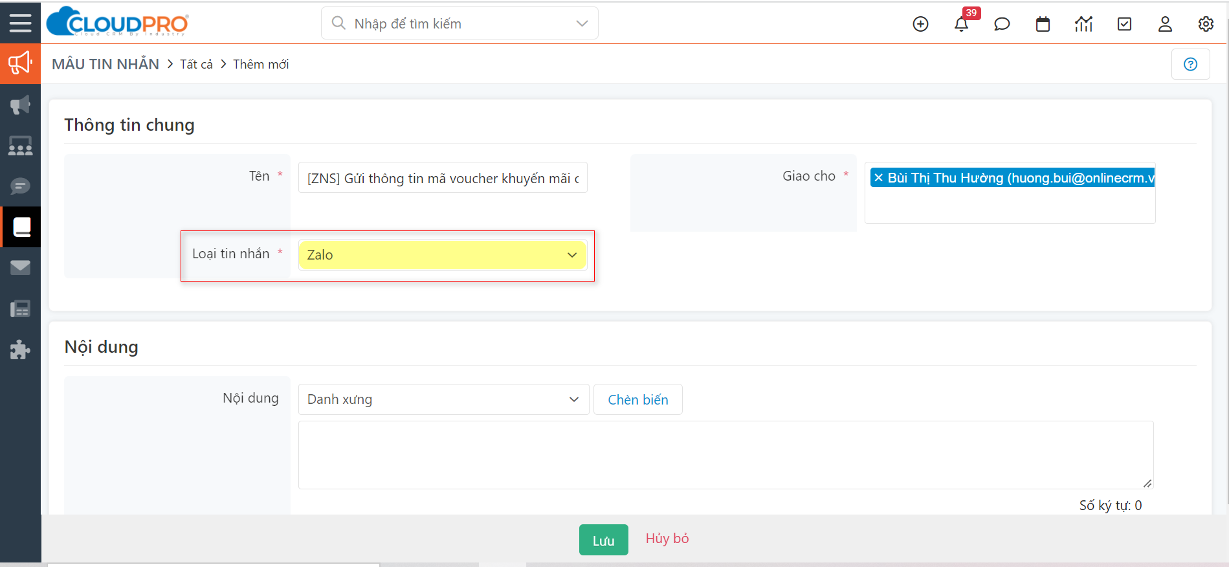The width and height of the screenshot is (1229, 567).
Task: Select the orange megaphone module icon
Action: pyautogui.click(x=20, y=63)
